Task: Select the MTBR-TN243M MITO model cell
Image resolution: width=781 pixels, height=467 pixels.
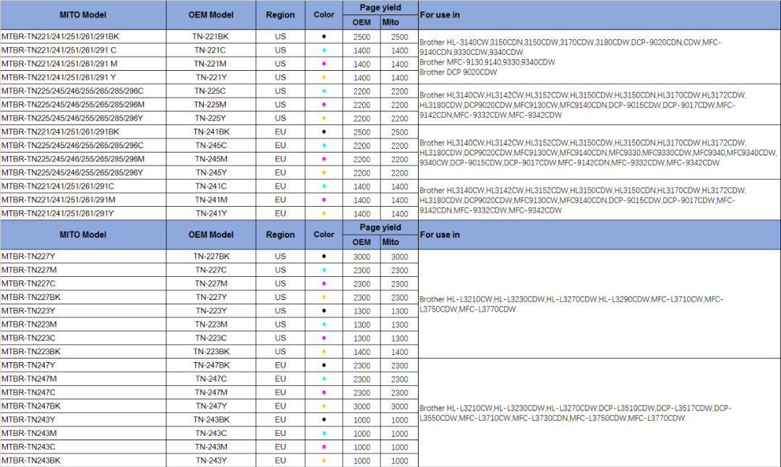Action: (x=83, y=433)
